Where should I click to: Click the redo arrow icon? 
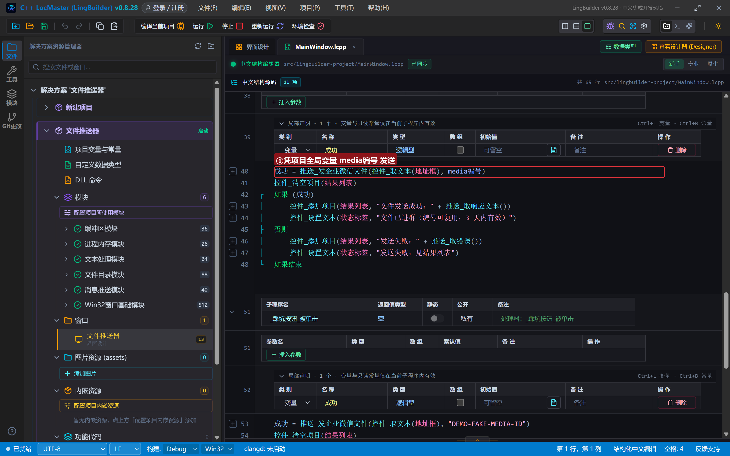[x=79, y=26]
